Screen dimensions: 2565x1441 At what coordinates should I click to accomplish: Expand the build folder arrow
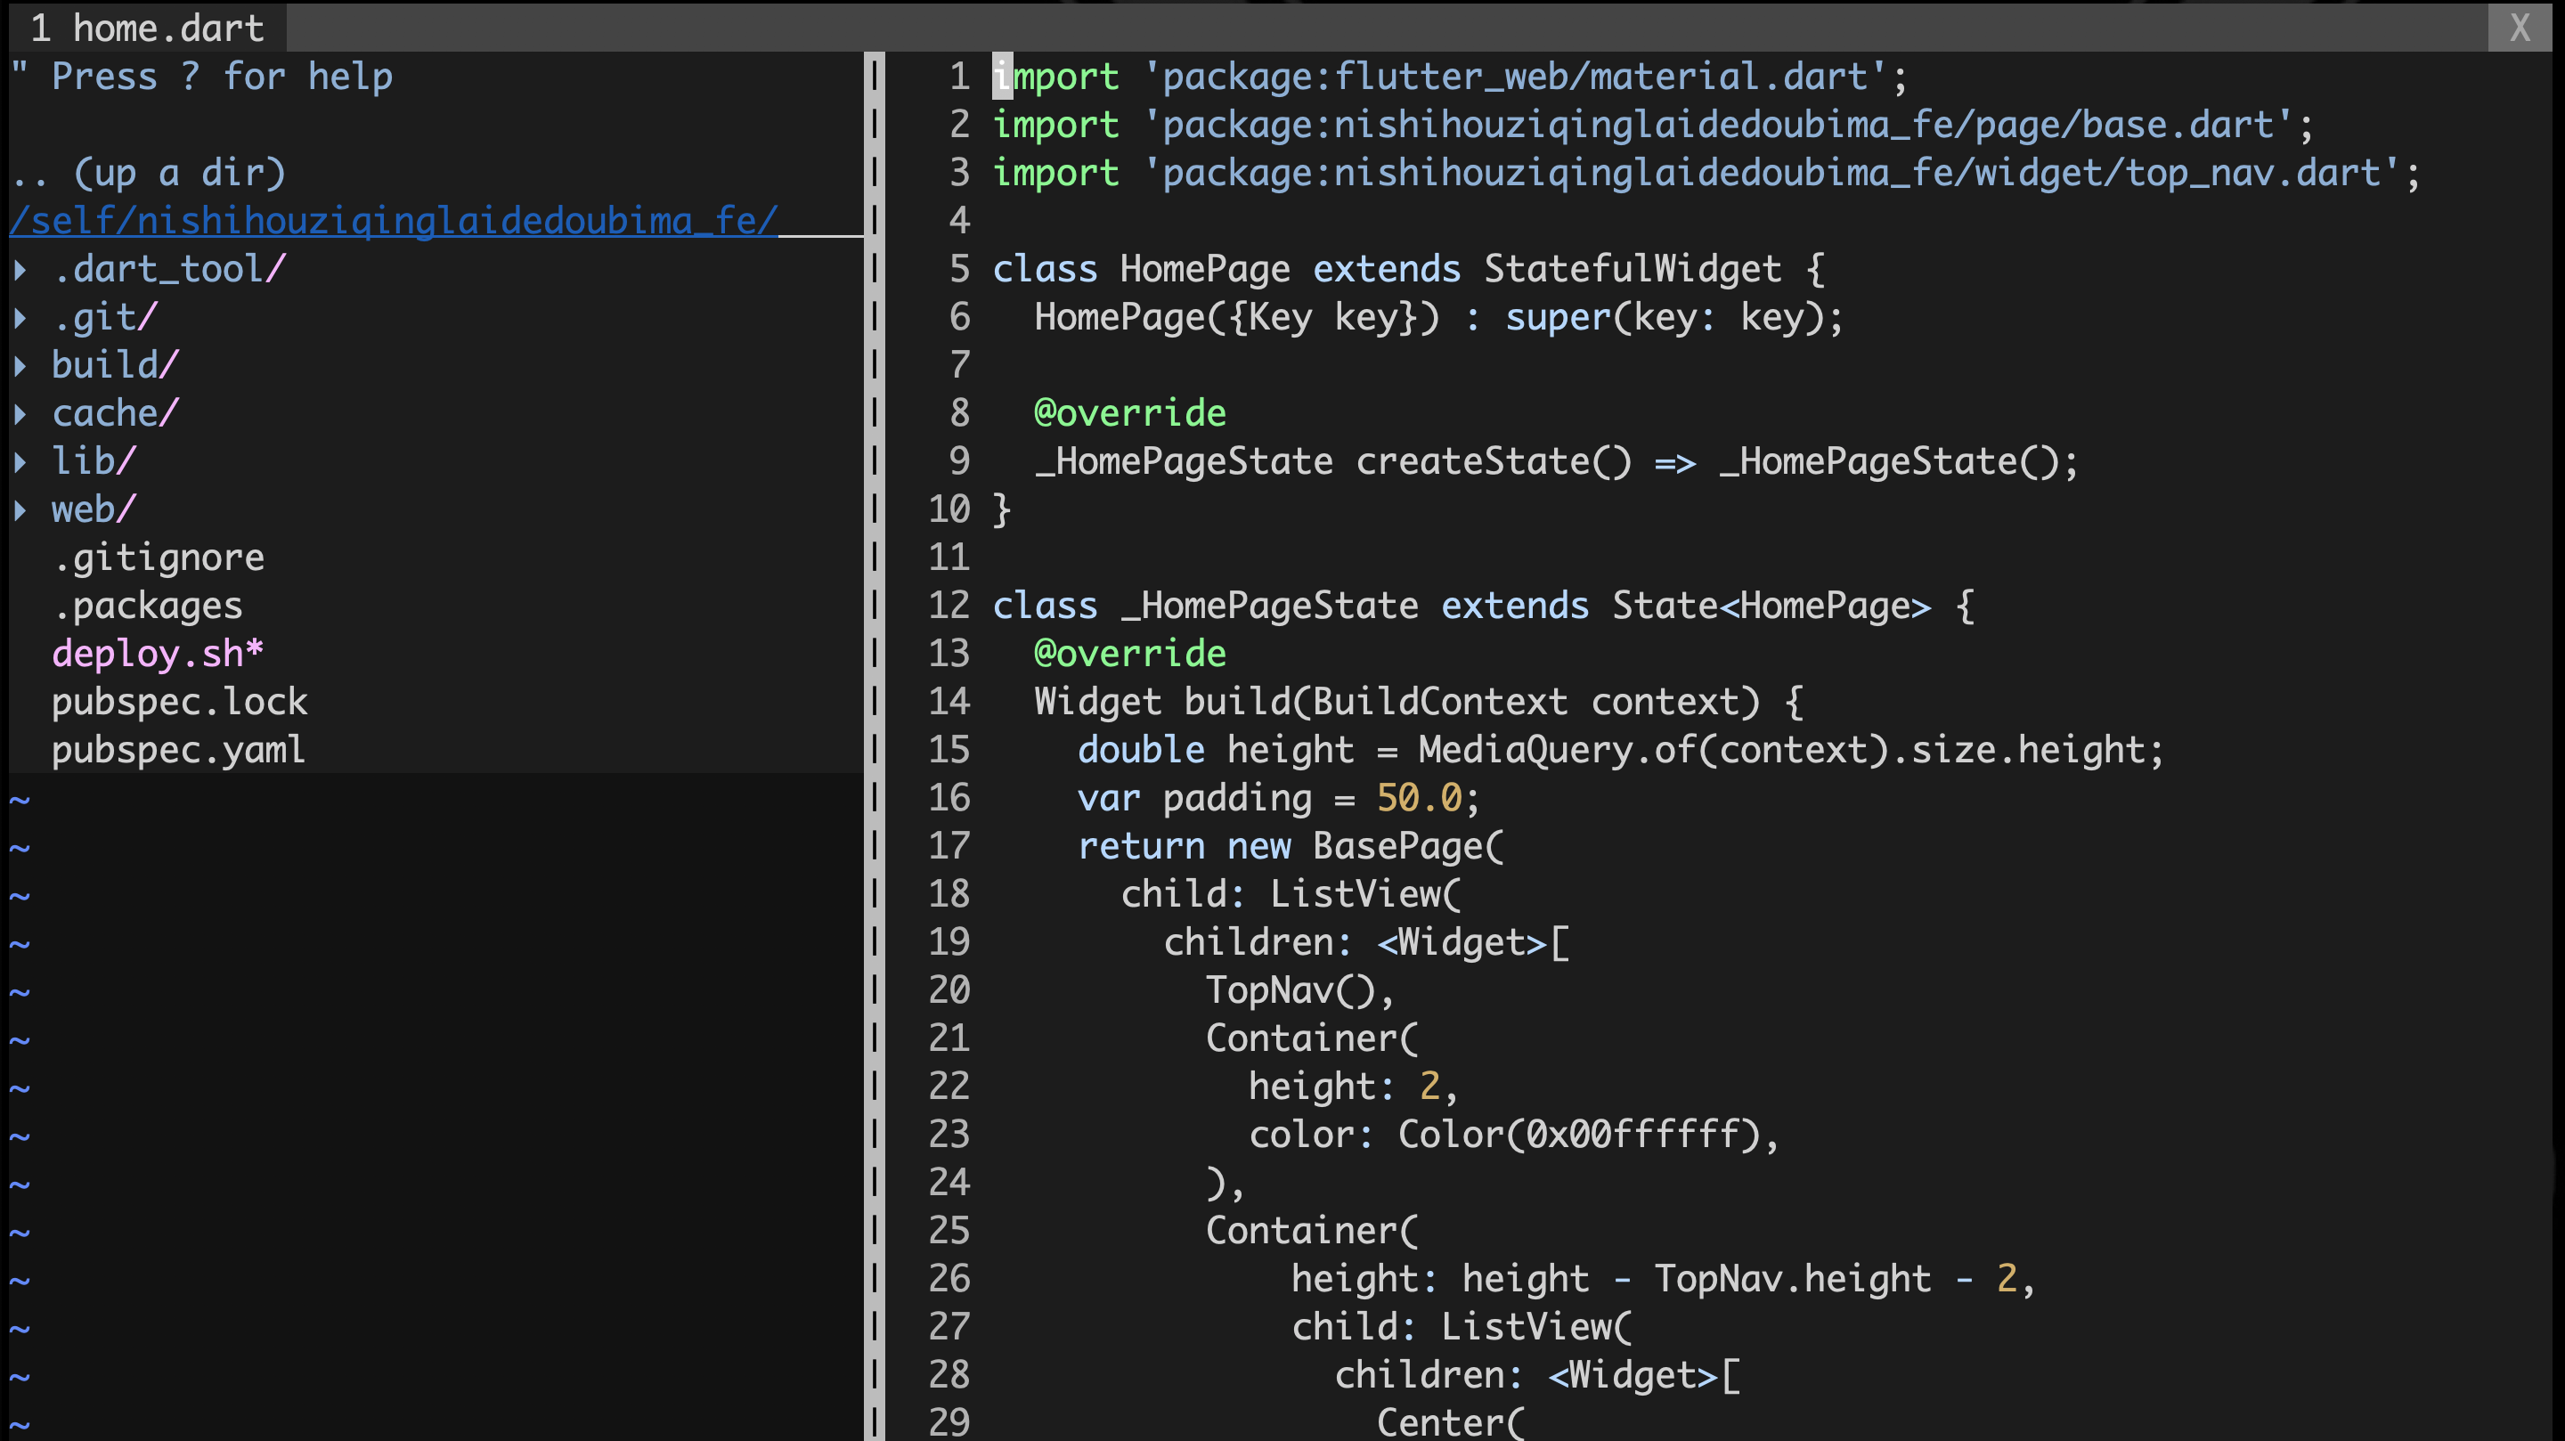(20, 365)
